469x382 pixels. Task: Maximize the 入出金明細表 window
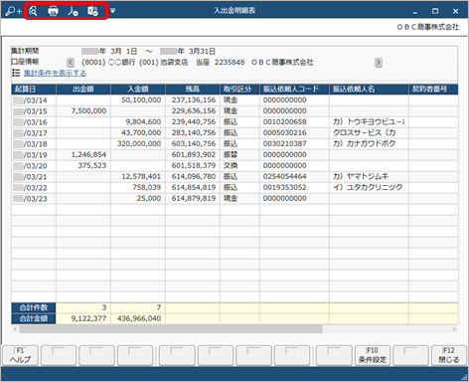(435, 11)
